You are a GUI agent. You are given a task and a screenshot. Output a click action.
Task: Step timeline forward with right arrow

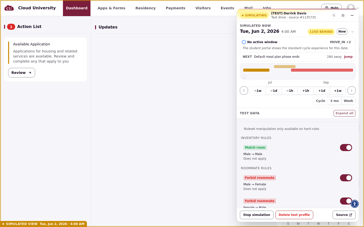coord(352,91)
